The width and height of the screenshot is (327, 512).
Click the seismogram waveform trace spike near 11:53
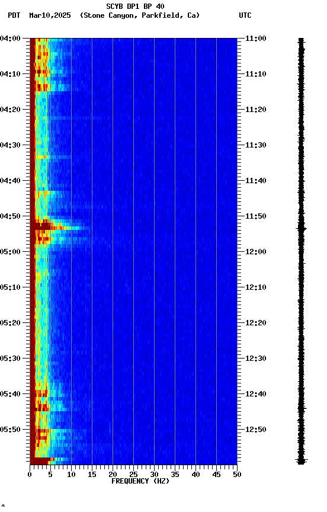point(301,229)
